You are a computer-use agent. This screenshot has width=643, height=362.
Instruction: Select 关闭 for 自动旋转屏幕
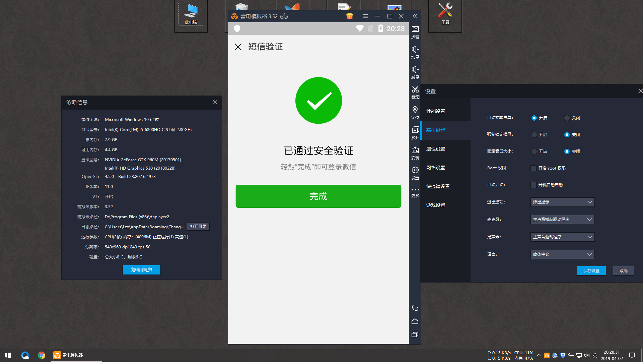coord(567,118)
